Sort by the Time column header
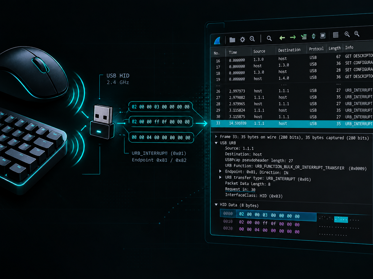373x279 pixels. point(233,52)
